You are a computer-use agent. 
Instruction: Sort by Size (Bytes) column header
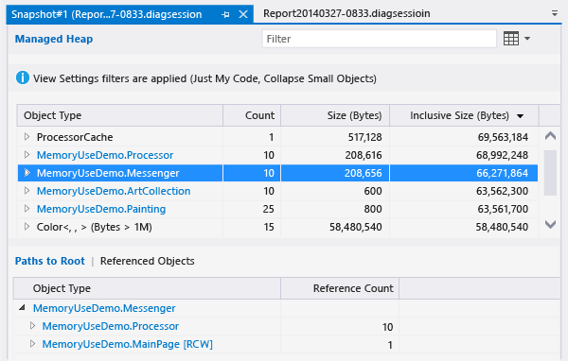coord(335,115)
